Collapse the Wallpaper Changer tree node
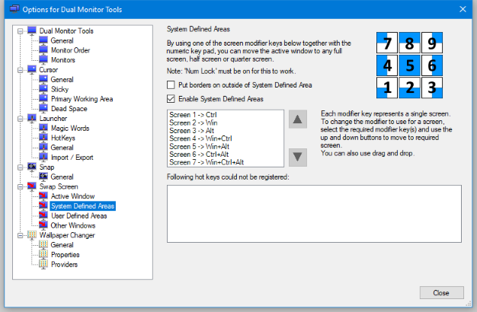The width and height of the screenshot is (477, 312). (21, 235)
